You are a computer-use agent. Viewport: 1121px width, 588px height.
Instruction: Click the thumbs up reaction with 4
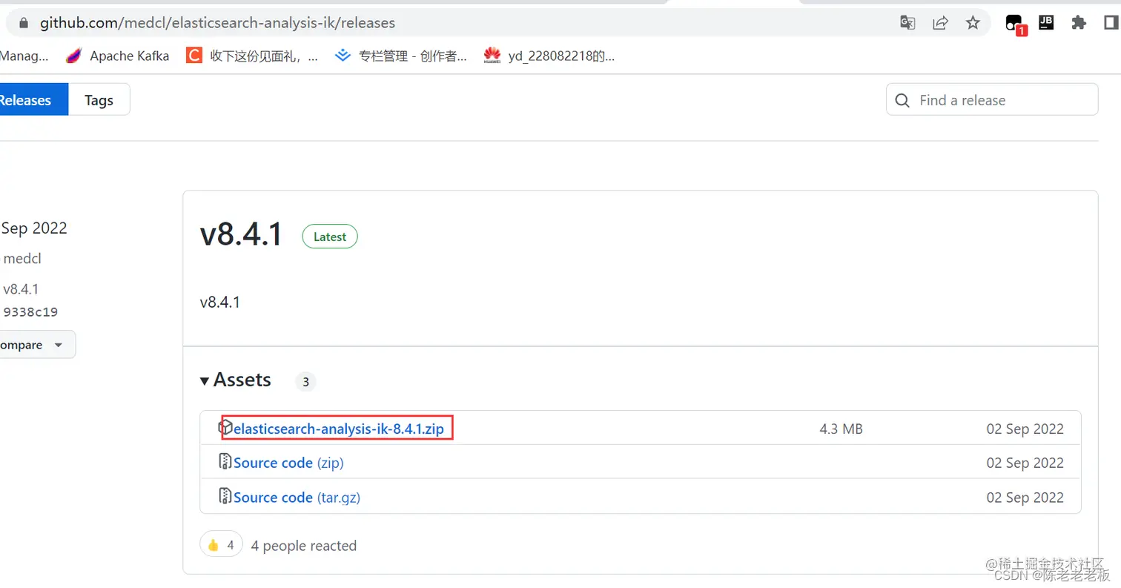click(x=221, y=545)
